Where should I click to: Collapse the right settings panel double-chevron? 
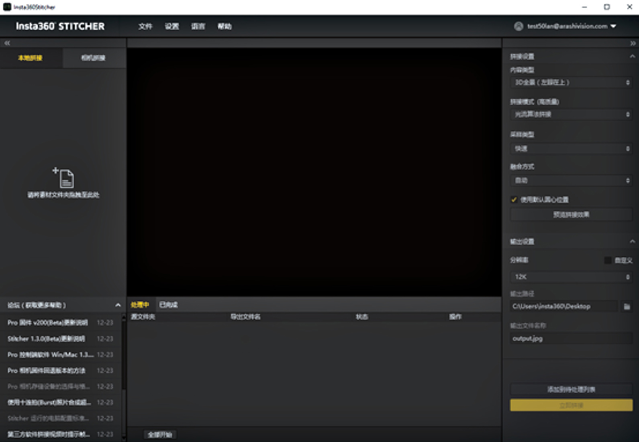coord(633,43)
